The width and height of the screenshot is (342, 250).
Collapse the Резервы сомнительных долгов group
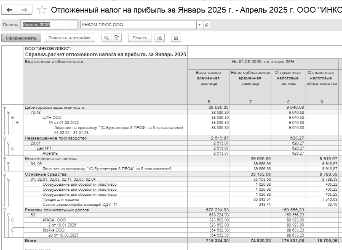pyautogui.click(x=4, y=210)
